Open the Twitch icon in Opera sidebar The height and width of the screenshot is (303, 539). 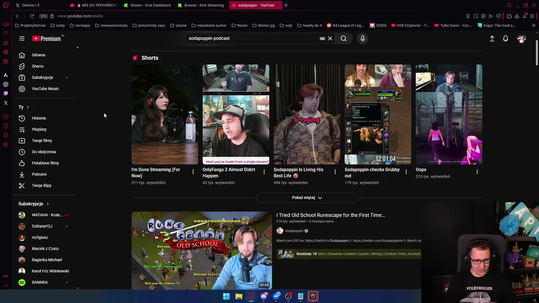coord(5,93)
